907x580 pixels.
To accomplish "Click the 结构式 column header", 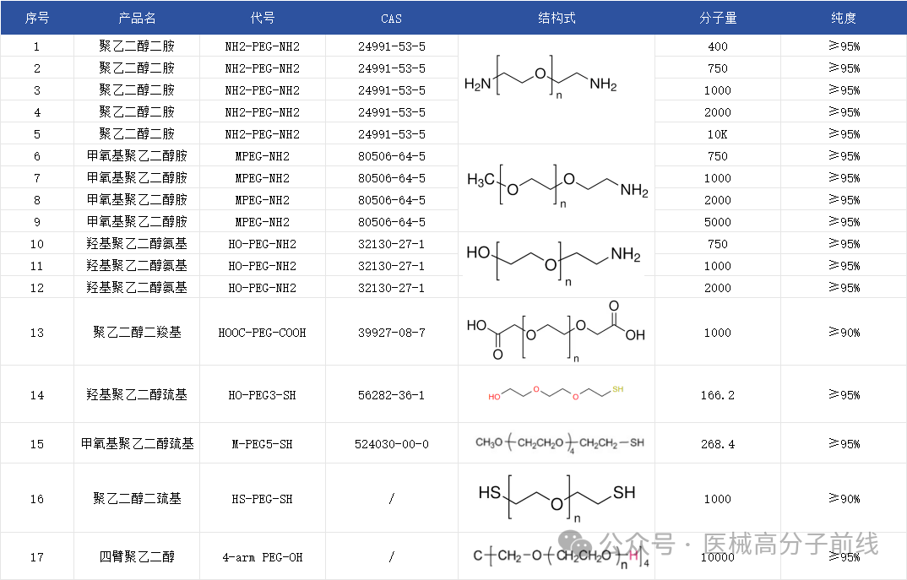I will click(557, 18).
